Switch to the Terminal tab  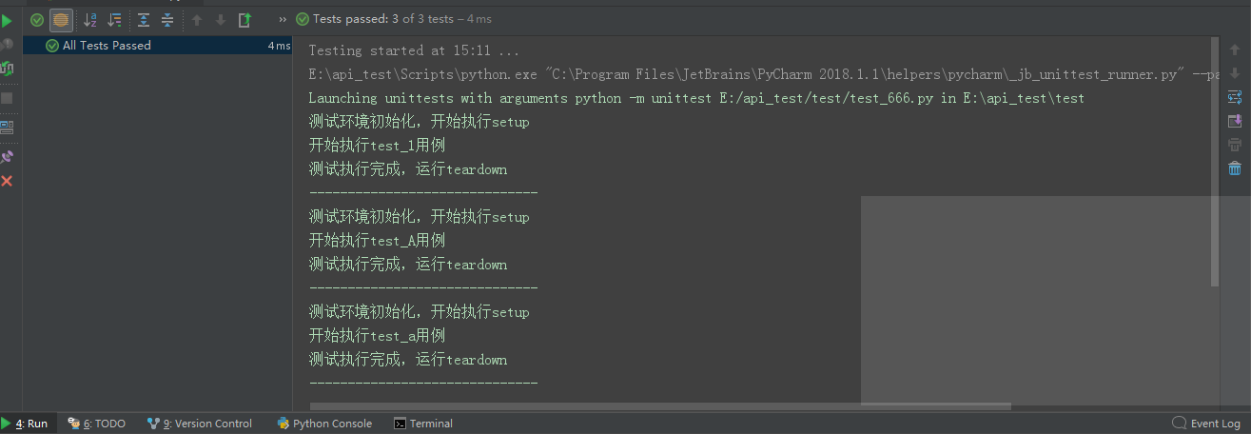point(423,424)
